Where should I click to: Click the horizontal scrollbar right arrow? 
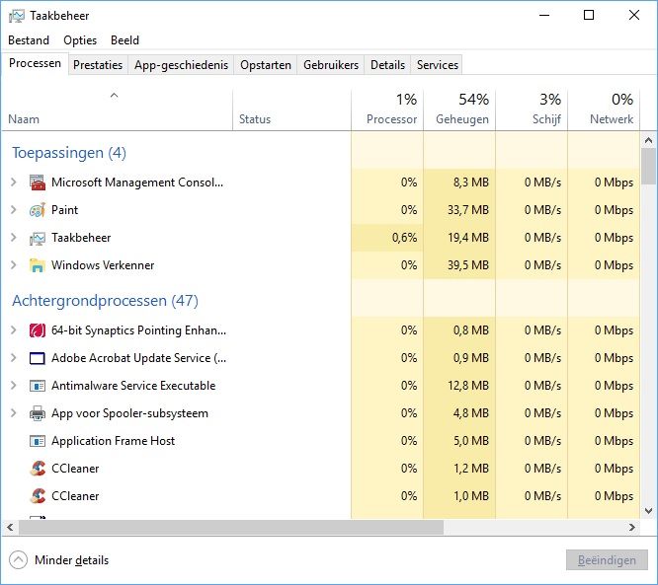pyautogui.click(x=632, y=528)
